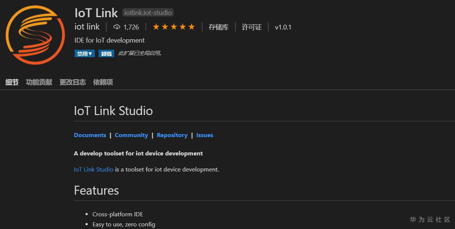The height and width of the screenshot is (229, 455).
Task: Click the five-star rating
Action: [x=174, y=27]
